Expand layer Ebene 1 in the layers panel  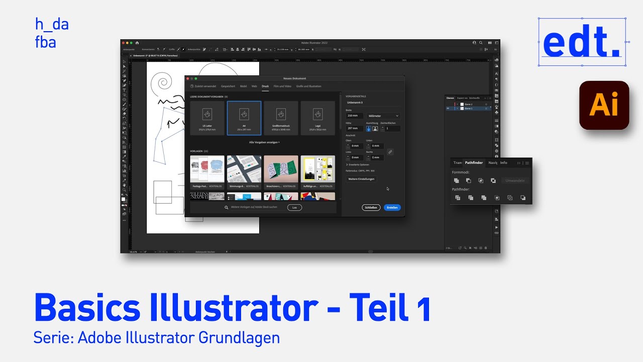(x=457, y=109)
